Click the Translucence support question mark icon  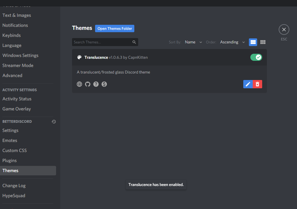[96, 84]
